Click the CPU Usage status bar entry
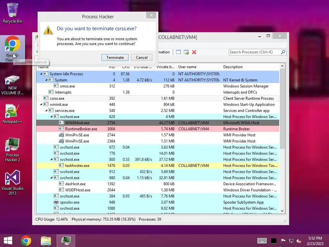Image resolution: width=329 pixels, height=247 pixels. pos(52,219)
